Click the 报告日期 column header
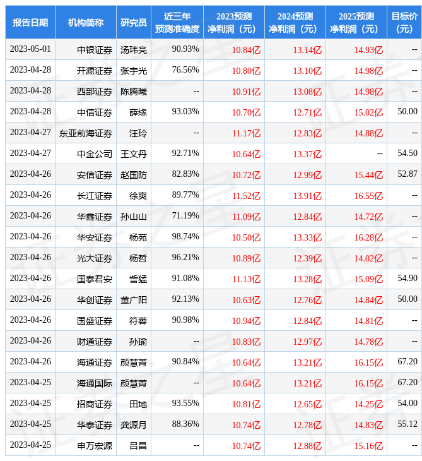 [x=30, y=22]
